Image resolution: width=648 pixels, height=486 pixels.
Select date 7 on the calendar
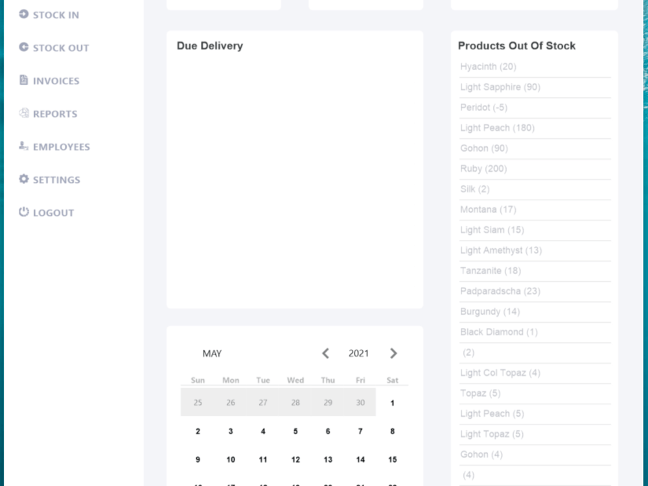(360, 432)
